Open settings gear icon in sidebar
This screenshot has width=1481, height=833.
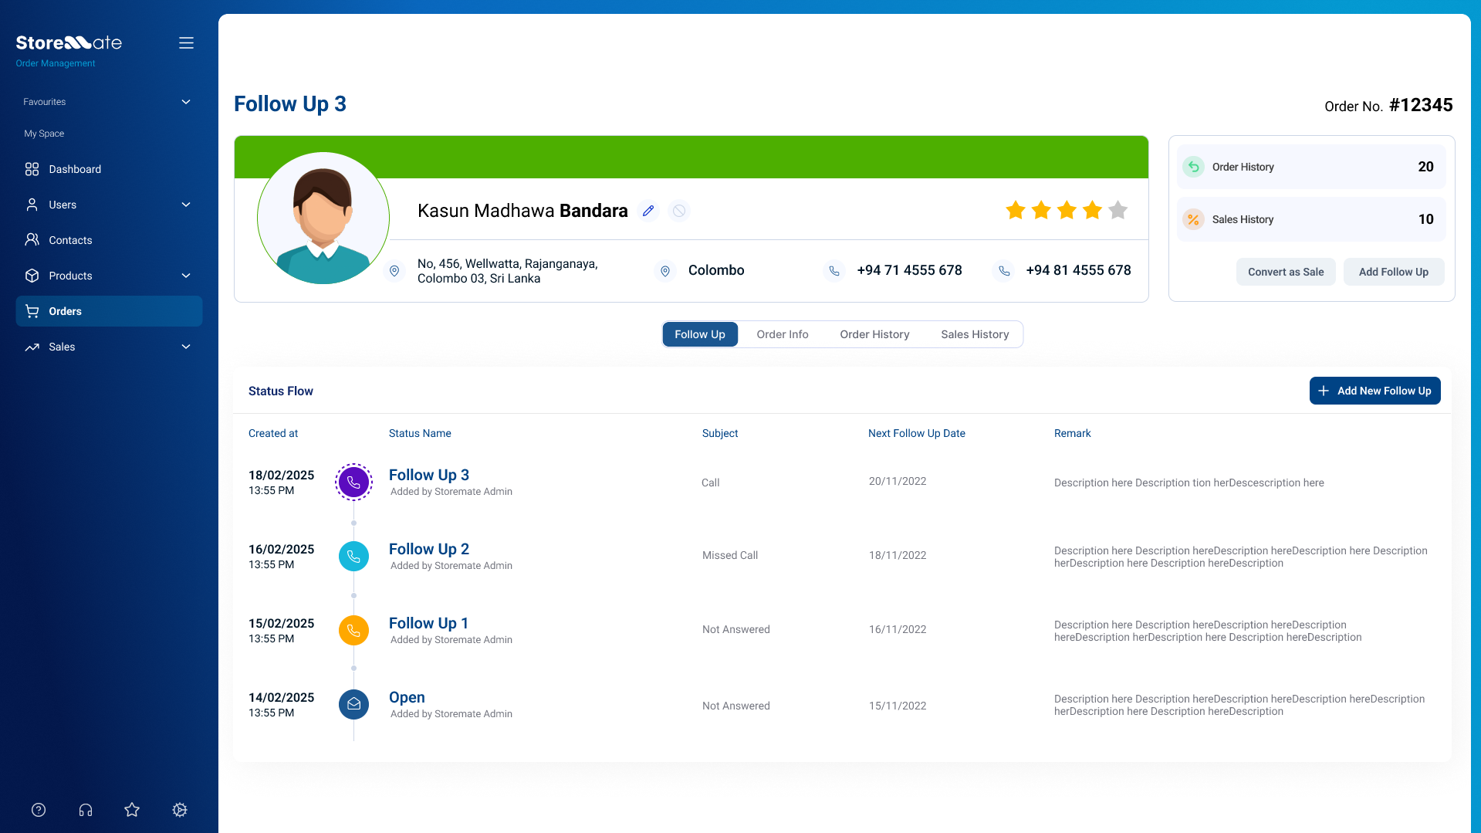pos(180,810)
